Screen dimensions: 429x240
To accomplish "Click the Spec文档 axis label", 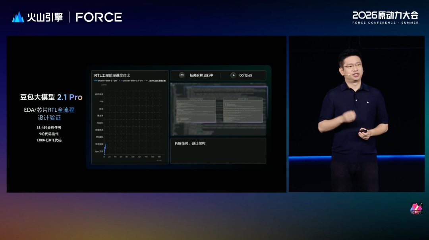I will pyautogui.click(x=99, y=151).
